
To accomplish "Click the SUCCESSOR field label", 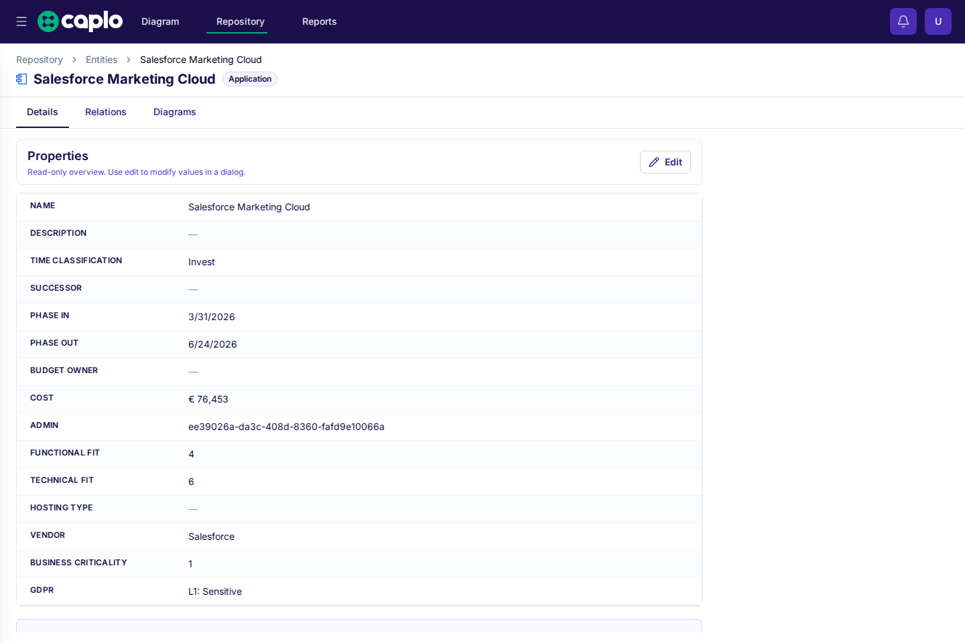I will coord(56,288).
